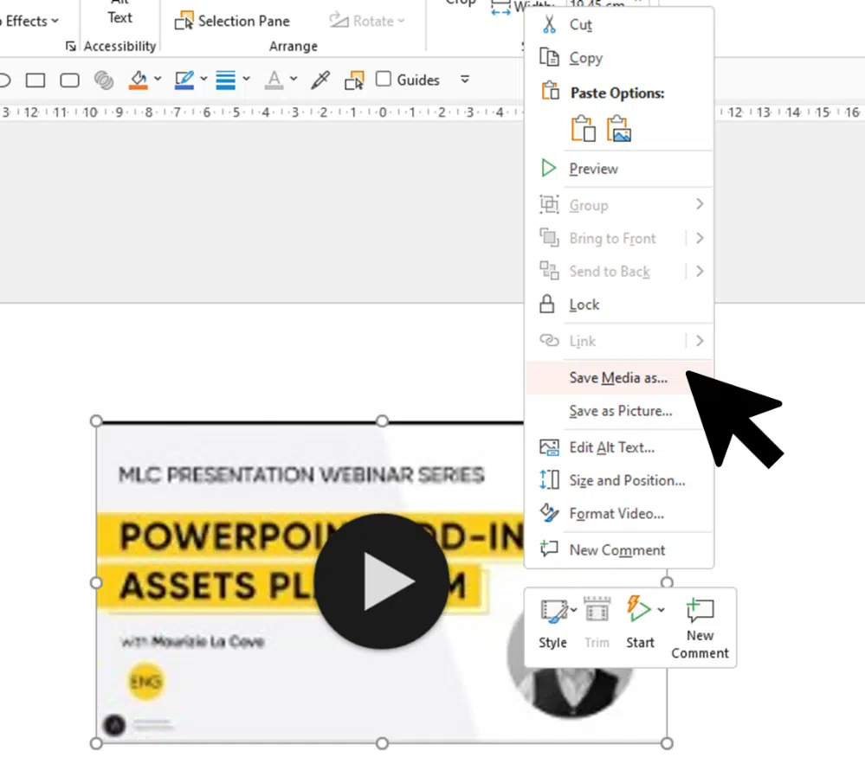The image size is (865, 783).
Task: Click the merge shapes circles icon
Action: pyautogui.click(x=104, y=80)
